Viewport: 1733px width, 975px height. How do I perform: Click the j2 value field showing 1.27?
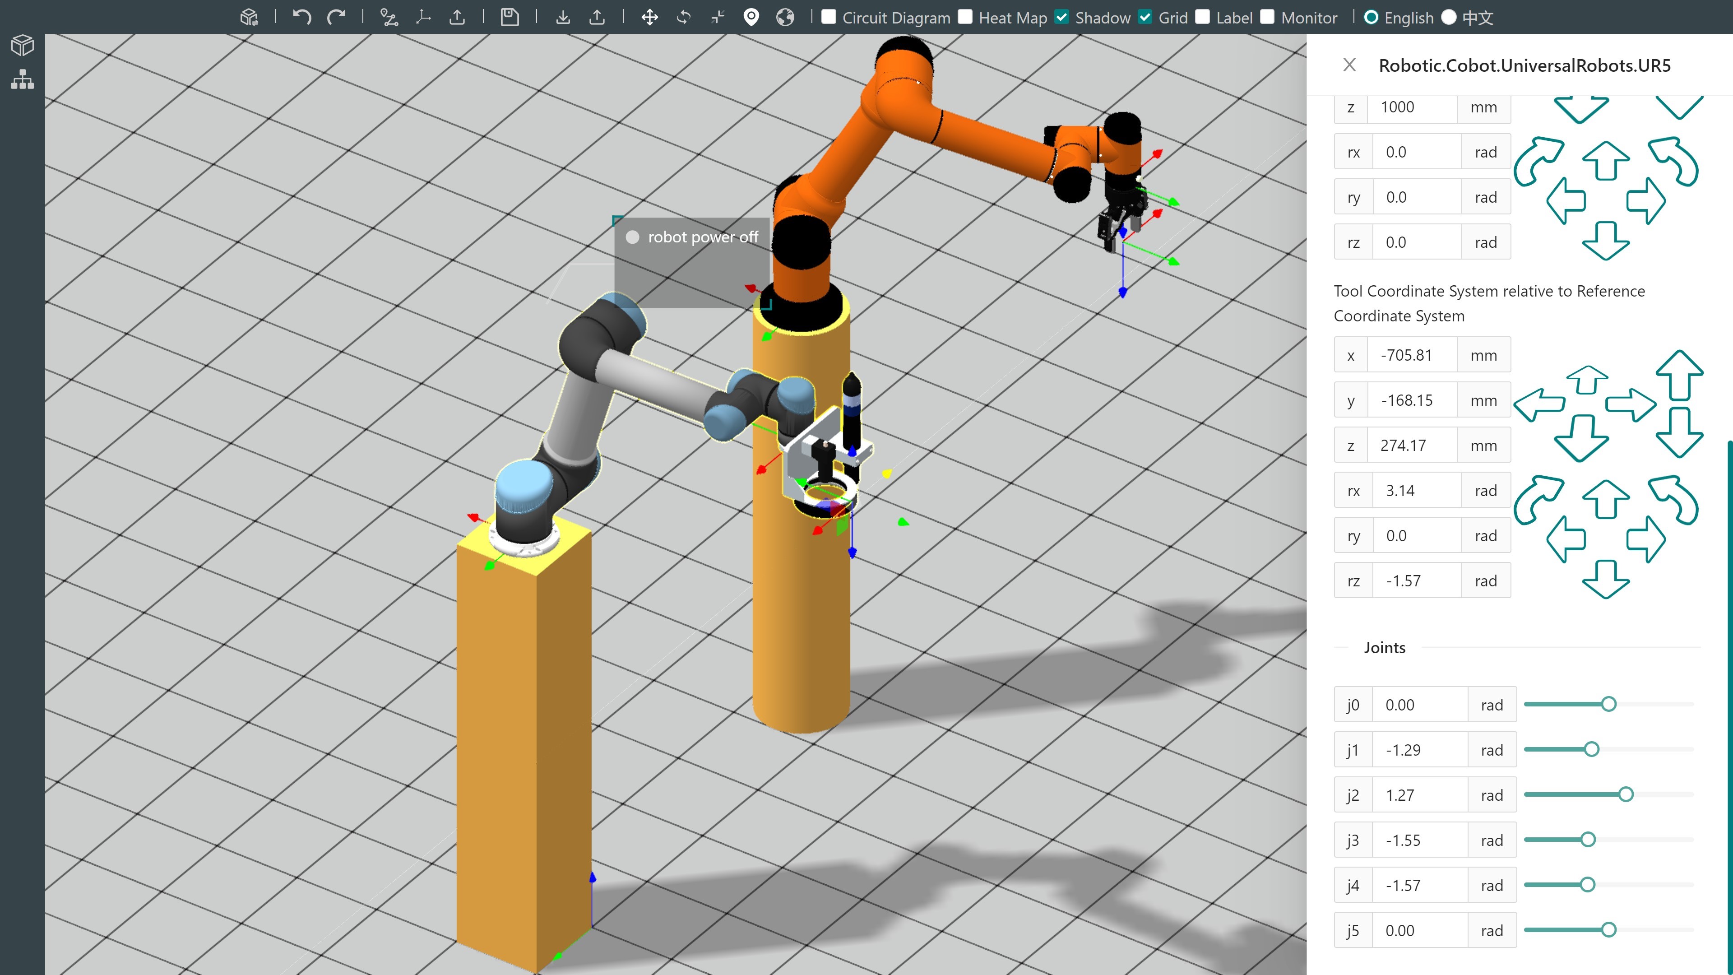(x=1419, y=794)
